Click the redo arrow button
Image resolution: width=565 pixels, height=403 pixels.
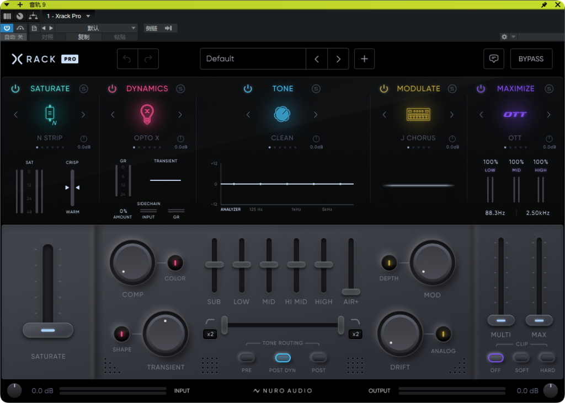(x=148, y=58)
